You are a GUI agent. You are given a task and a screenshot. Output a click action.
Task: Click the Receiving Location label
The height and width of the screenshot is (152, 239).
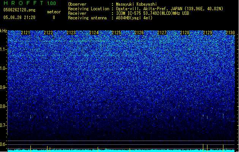[x=89, y=9]
